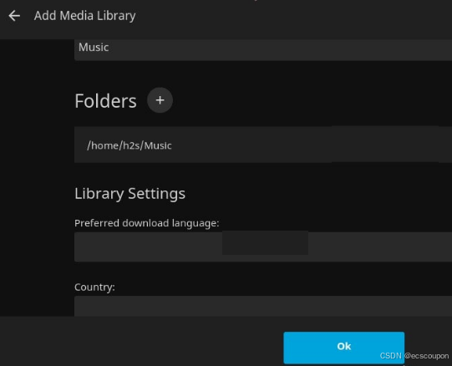Click the Folders heading

tap(105, 101)
